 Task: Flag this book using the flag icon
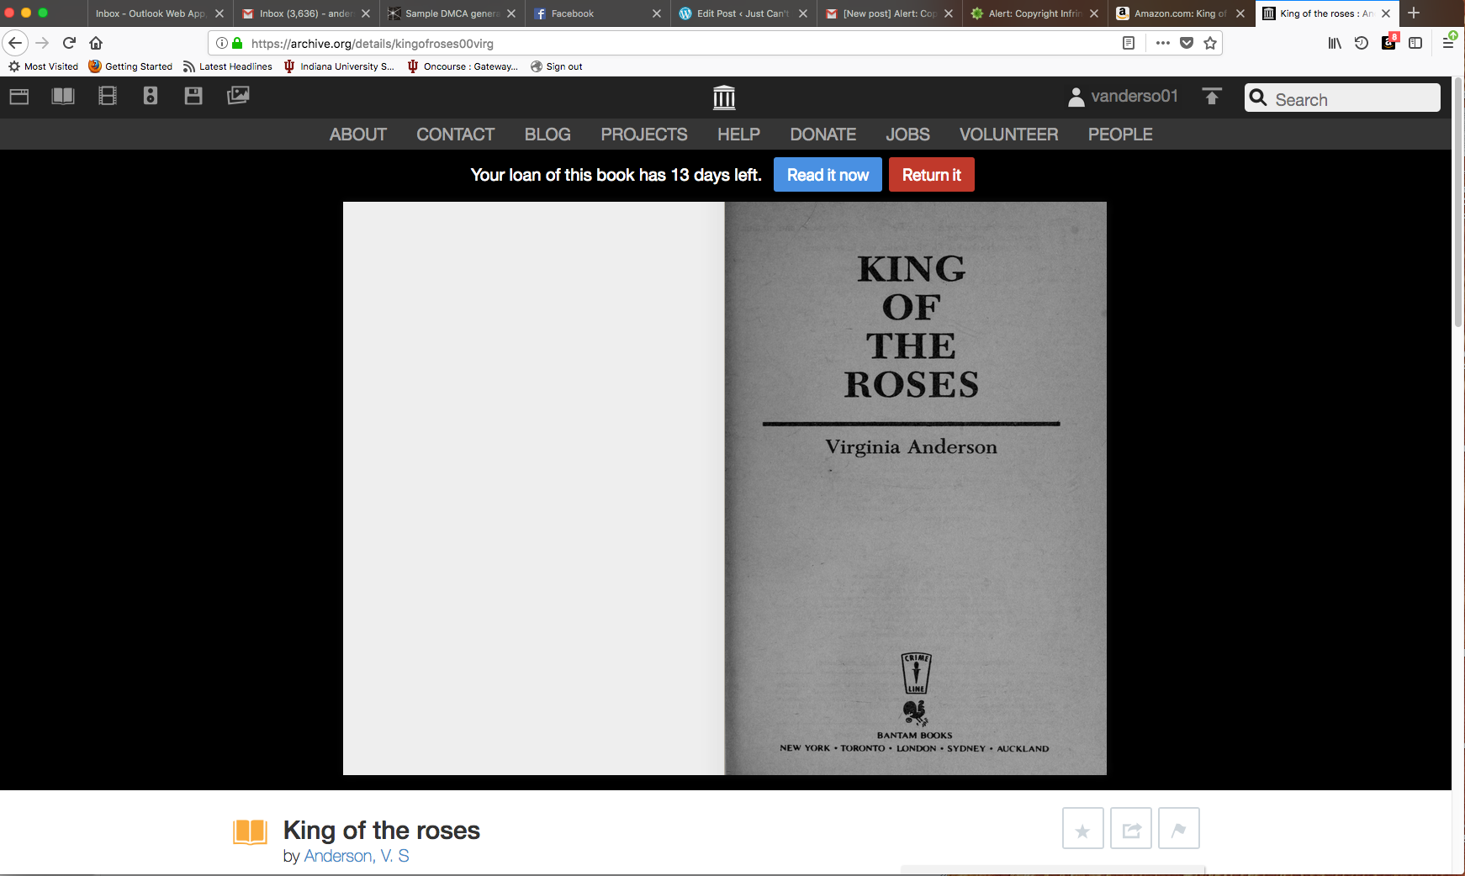[x=1178, y=828]
